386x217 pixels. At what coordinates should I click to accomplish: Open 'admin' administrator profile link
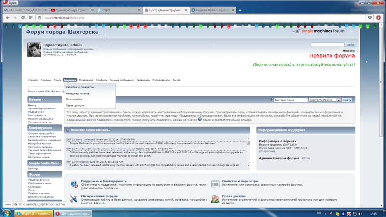coord(305,158)
